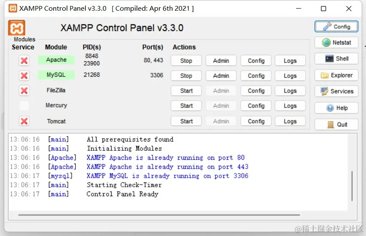Click log line 'Starting Check-Timer'
366x236 pixels.
[124, 185]
